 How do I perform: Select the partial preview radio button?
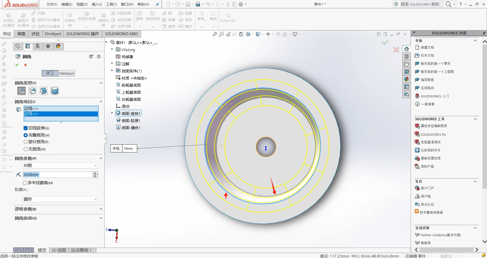(26, 142)
